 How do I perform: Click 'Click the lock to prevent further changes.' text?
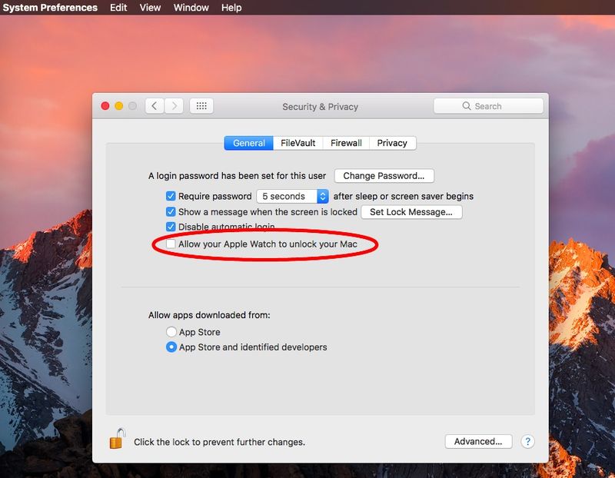[219, 442]
